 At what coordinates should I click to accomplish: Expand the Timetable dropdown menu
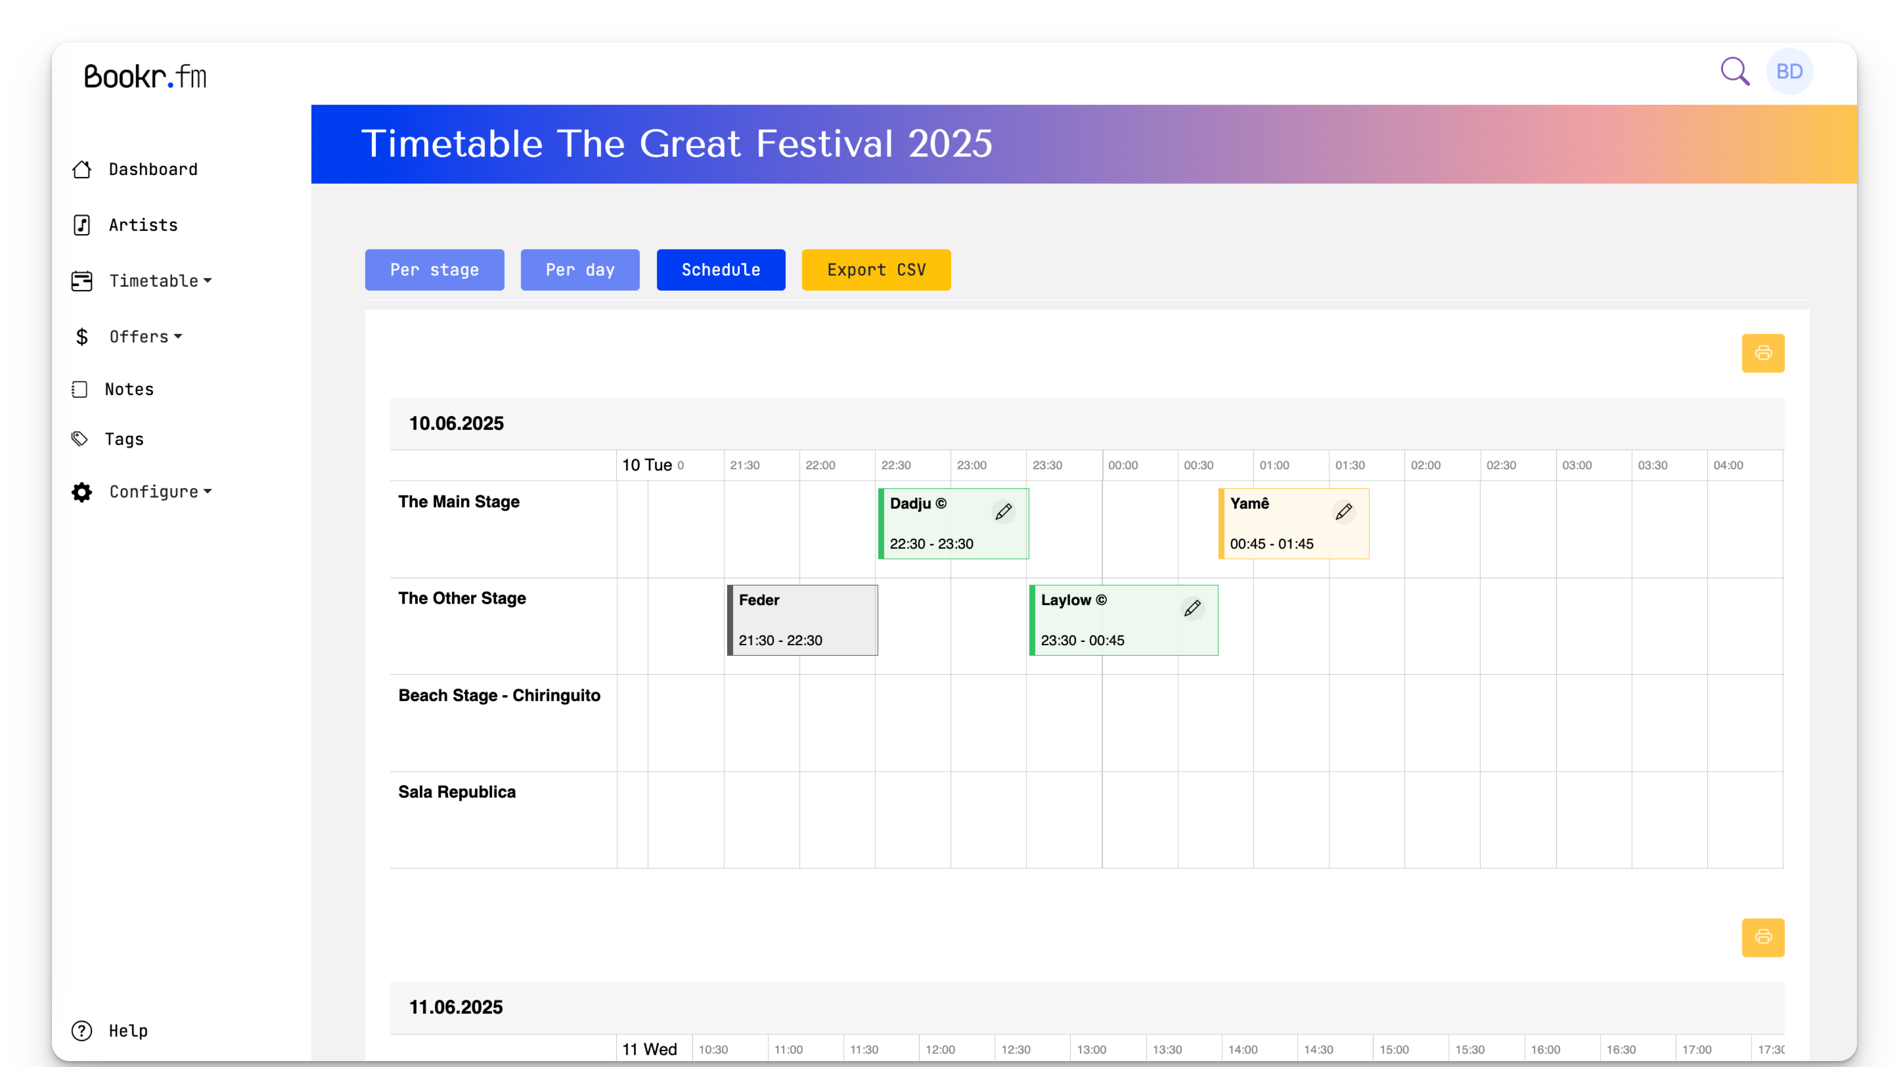(x=160, y=281)
